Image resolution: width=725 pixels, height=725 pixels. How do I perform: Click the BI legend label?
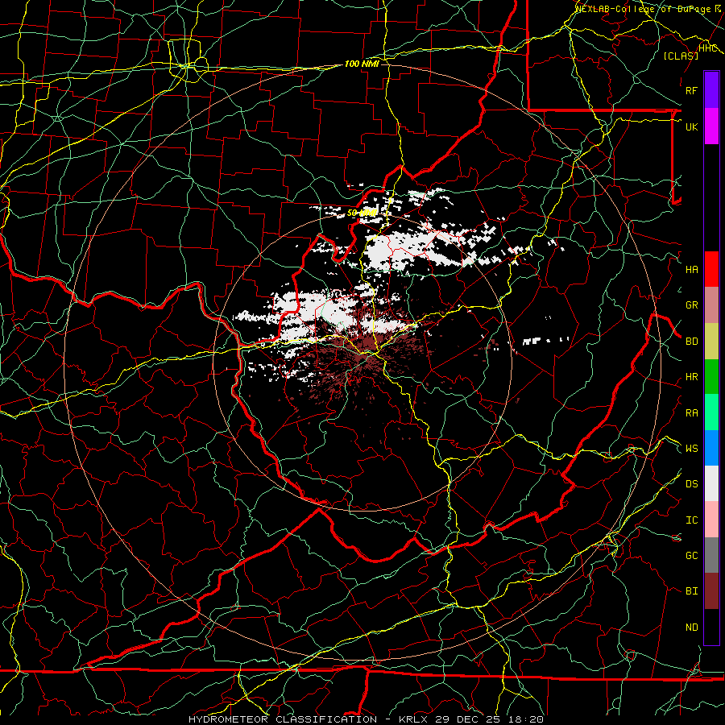pyautogui.click(x=691, y=591)
